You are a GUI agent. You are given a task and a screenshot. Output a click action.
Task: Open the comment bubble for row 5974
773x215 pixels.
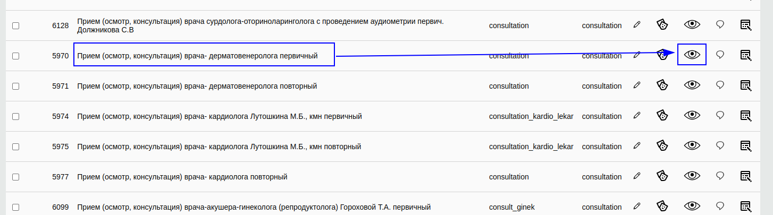coord(720,116)
